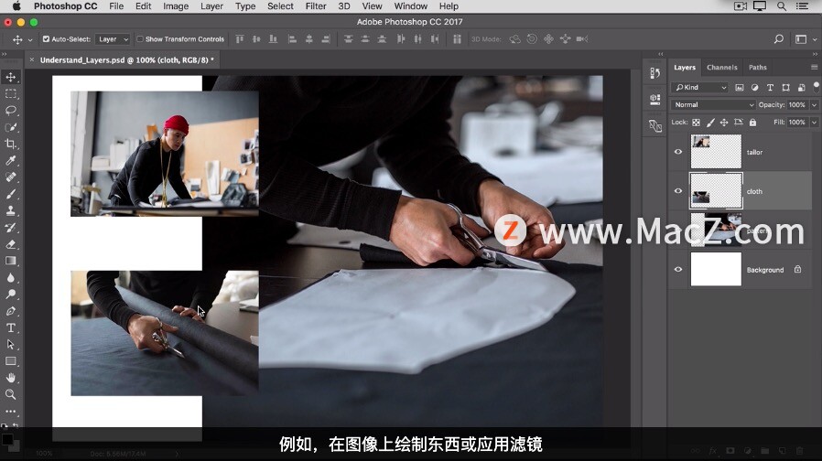The height and width of the screenshot is (461, 822).
Task: Select the Rectangular Marquee tool
Action: (10, 94)
